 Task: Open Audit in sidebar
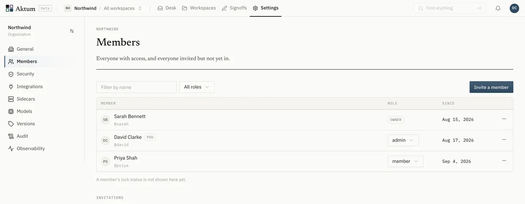click(41, 136)
